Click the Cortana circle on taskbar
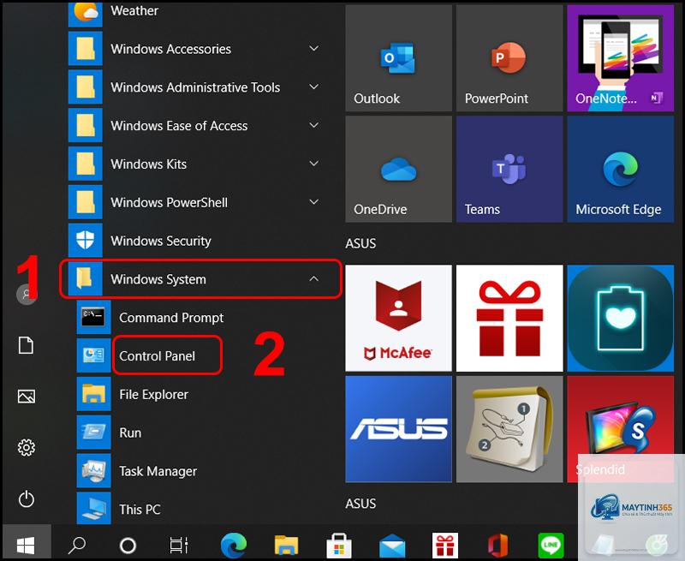685x561 pixels. [128, 546]
